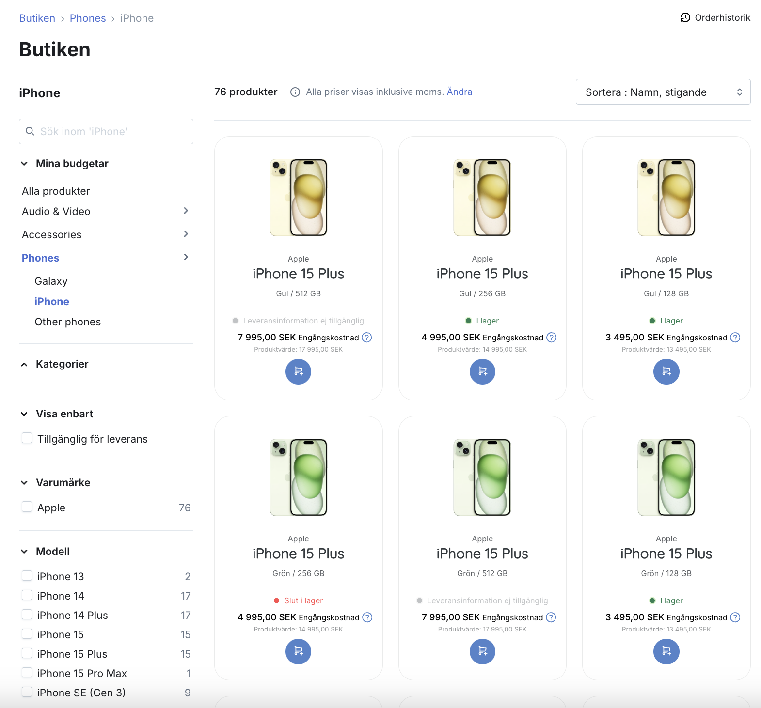The width and height of the screenshot is (761, 708).
Task: Add Gul 512 GB iPhone 15 Plus to cart
Action: tap(298, 371)
